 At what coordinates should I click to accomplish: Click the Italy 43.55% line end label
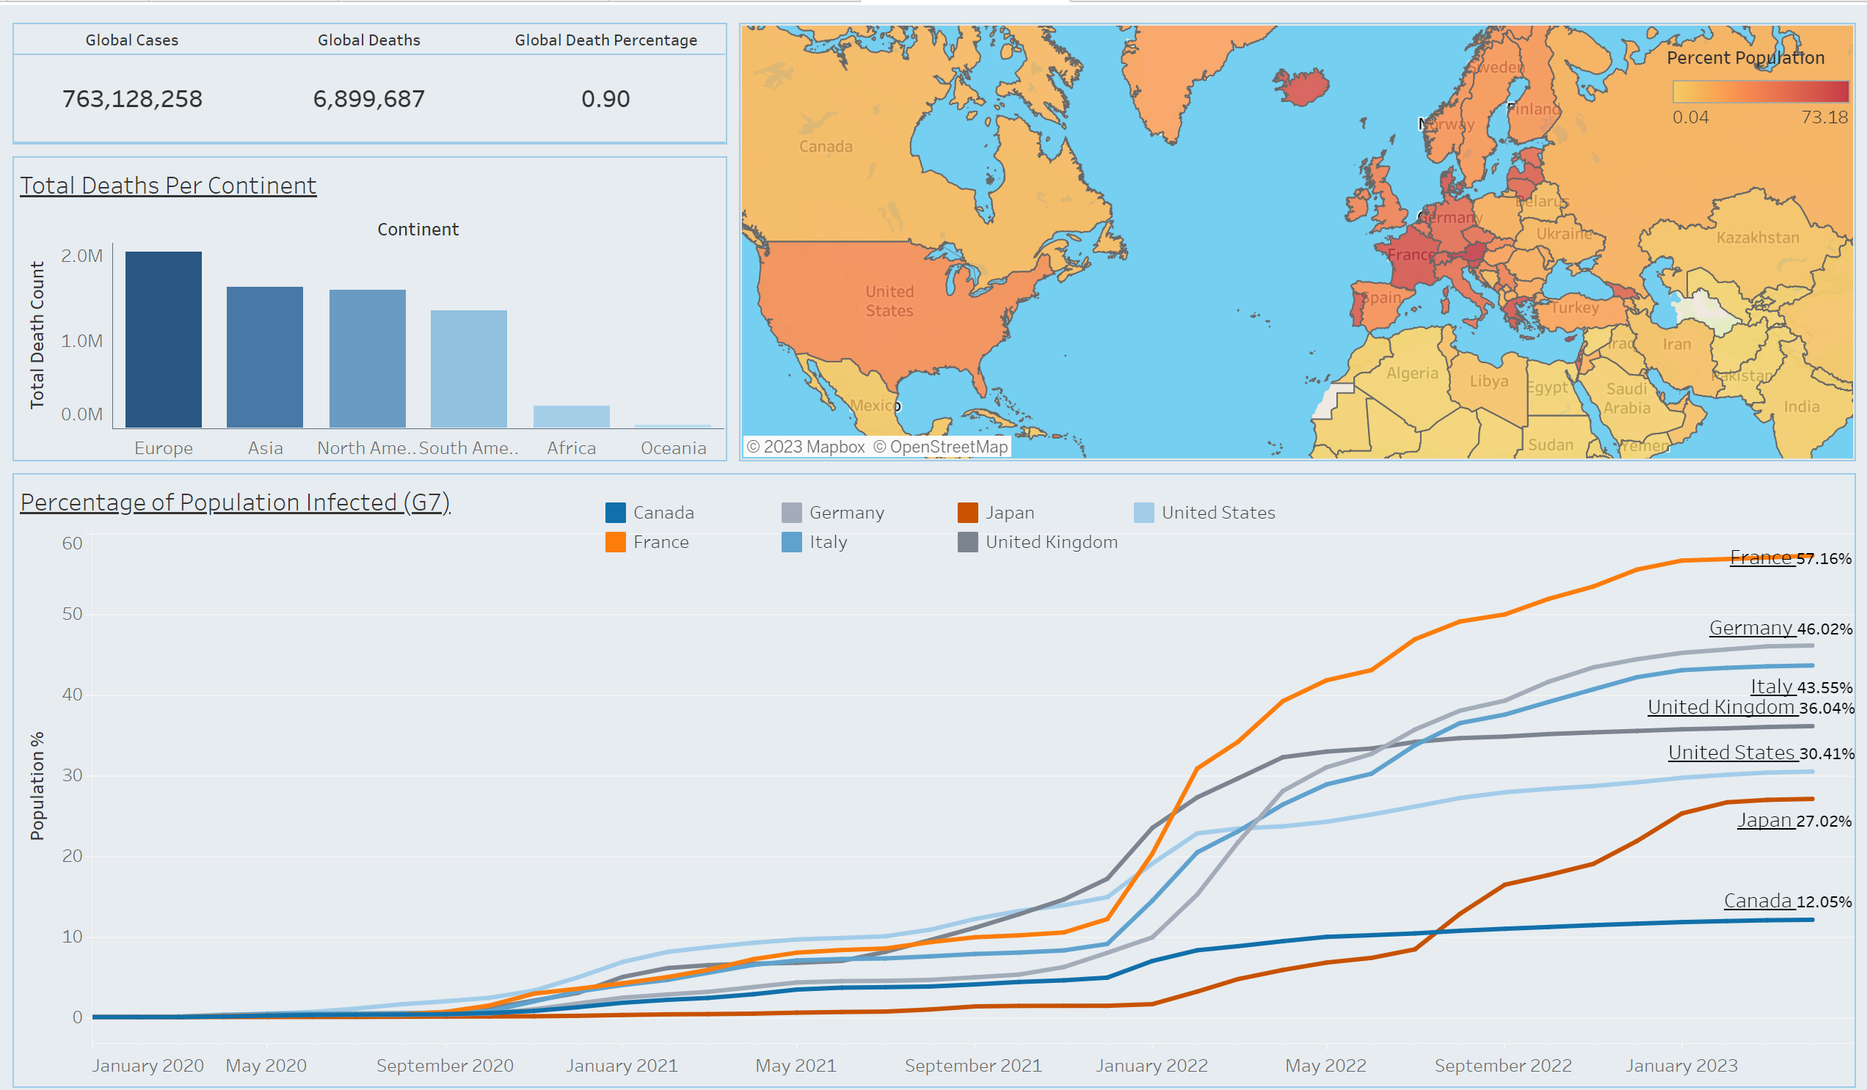click(x=1802, y=687)
